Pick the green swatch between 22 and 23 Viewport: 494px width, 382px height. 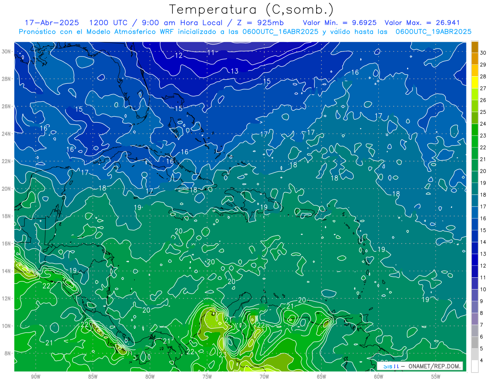pos(475,141)
